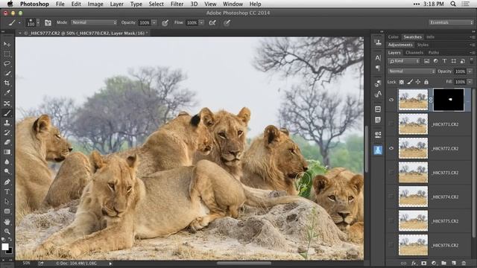The width and height of the screenshot is (477, 268).
Task: Show the _H8C9773.CR2 layer
Action: click(x=391, y=173)
